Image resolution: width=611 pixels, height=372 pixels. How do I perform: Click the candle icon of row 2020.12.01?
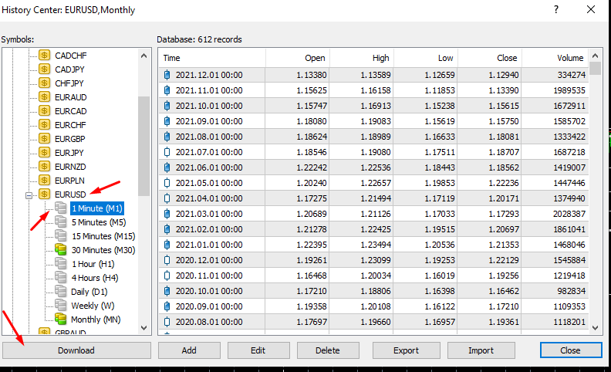(167, 260)
